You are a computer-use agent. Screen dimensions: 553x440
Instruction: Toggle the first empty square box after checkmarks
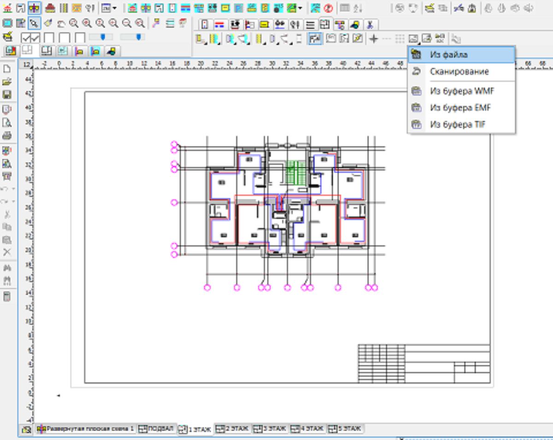pyautogui.click(x=49, y=38)
